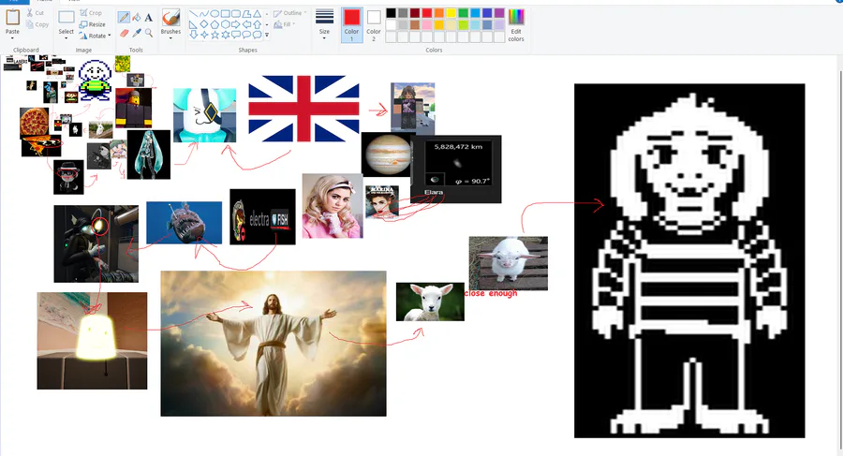Click the Union Jack flag image on canvas
843x456 pixels.
(303, 109)
